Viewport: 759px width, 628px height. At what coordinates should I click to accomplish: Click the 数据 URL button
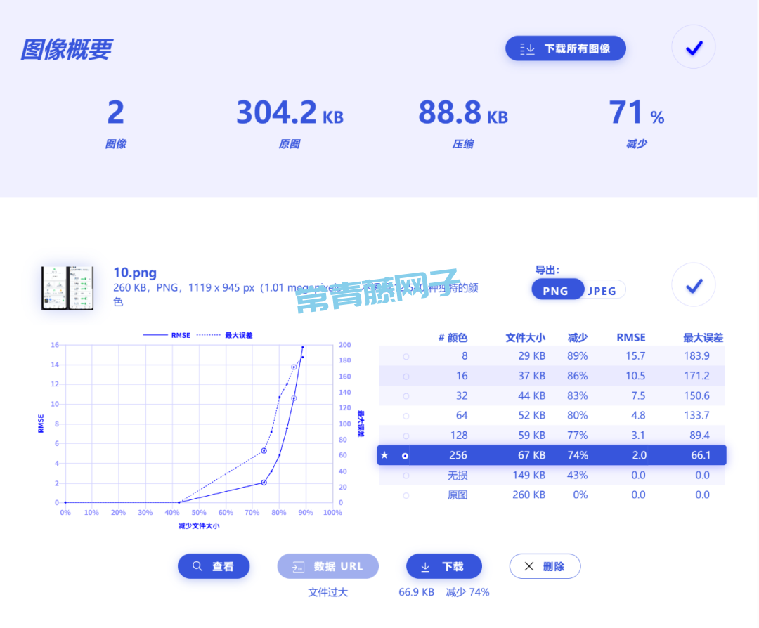tap(328, 566)
